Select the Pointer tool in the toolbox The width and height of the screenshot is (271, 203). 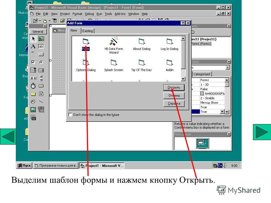click(33, 39)
